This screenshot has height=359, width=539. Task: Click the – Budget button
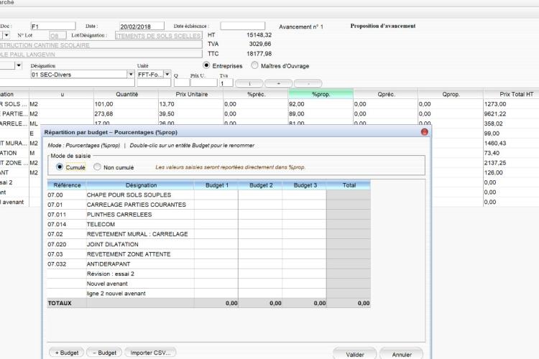click(104, 353)
